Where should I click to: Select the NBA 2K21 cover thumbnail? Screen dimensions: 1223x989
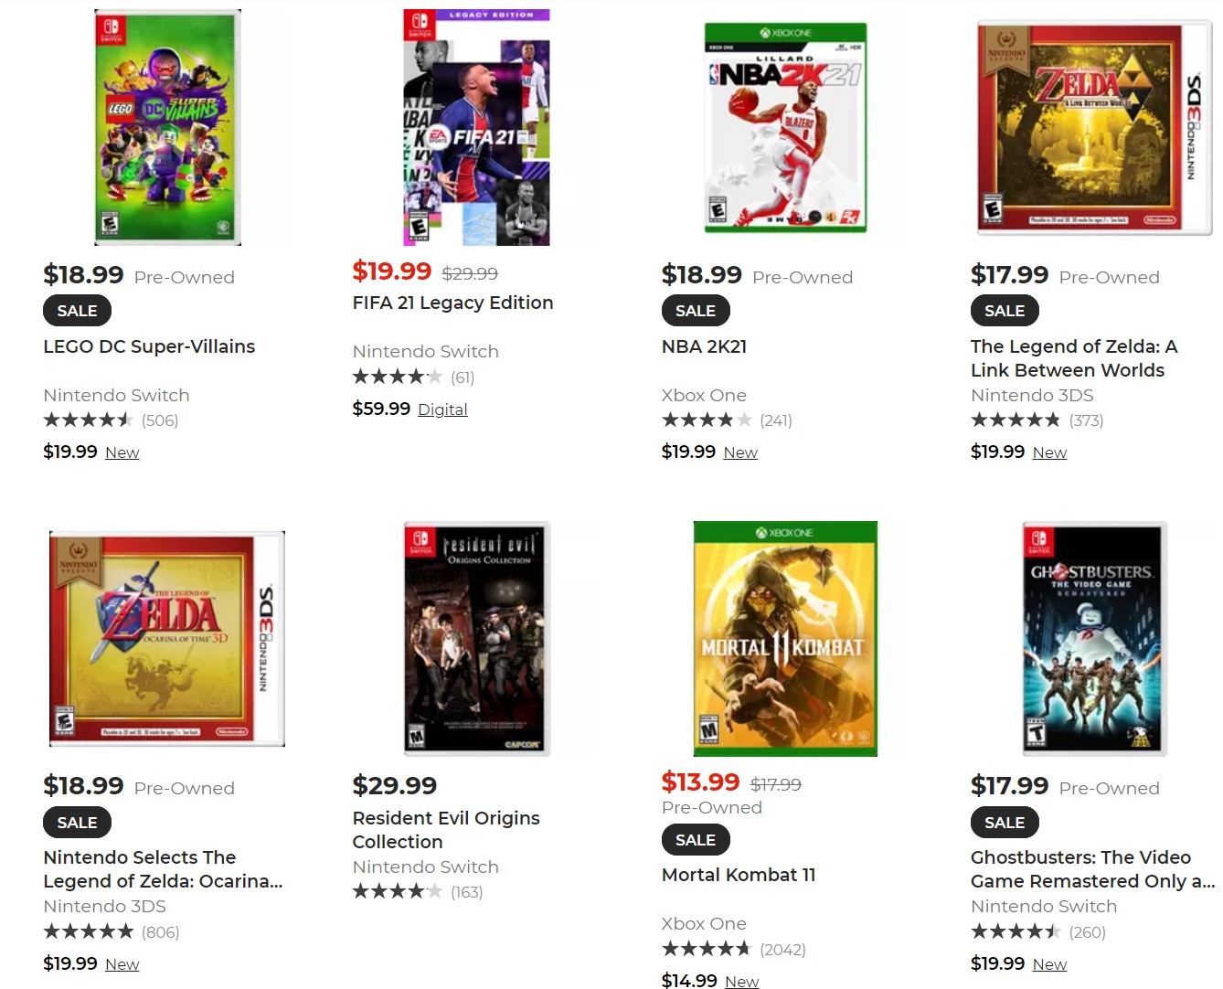pyautogui.click(x=785, y=127)
